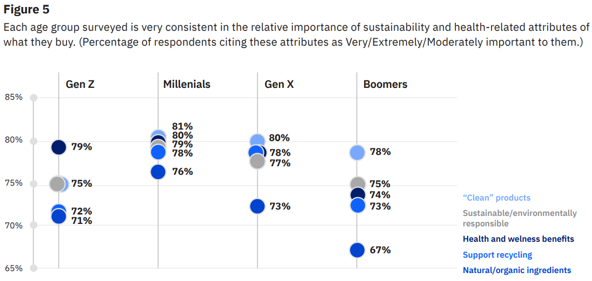Click the Figure 5 title
The image size is (592, 281).
(26, 9)
